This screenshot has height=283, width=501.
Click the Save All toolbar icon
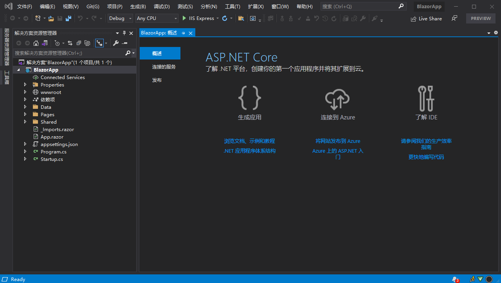[68, 18]
